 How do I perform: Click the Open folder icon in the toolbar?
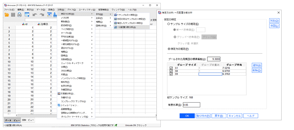(x=7, y=15)
